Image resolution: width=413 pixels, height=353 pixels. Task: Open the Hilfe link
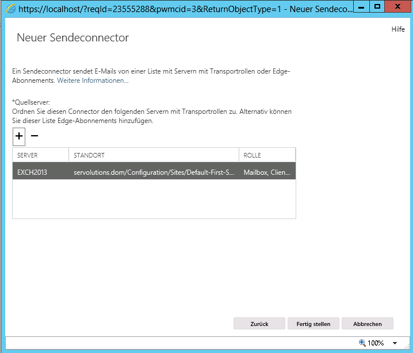pos(398,29)
